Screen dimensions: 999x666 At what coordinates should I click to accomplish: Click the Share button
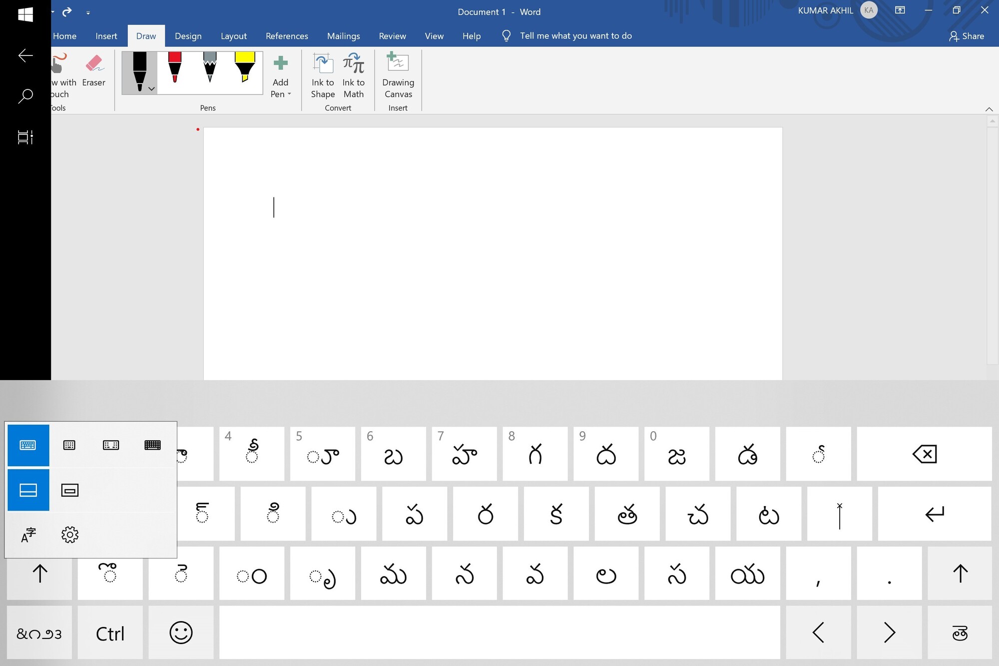coord(967,36)
